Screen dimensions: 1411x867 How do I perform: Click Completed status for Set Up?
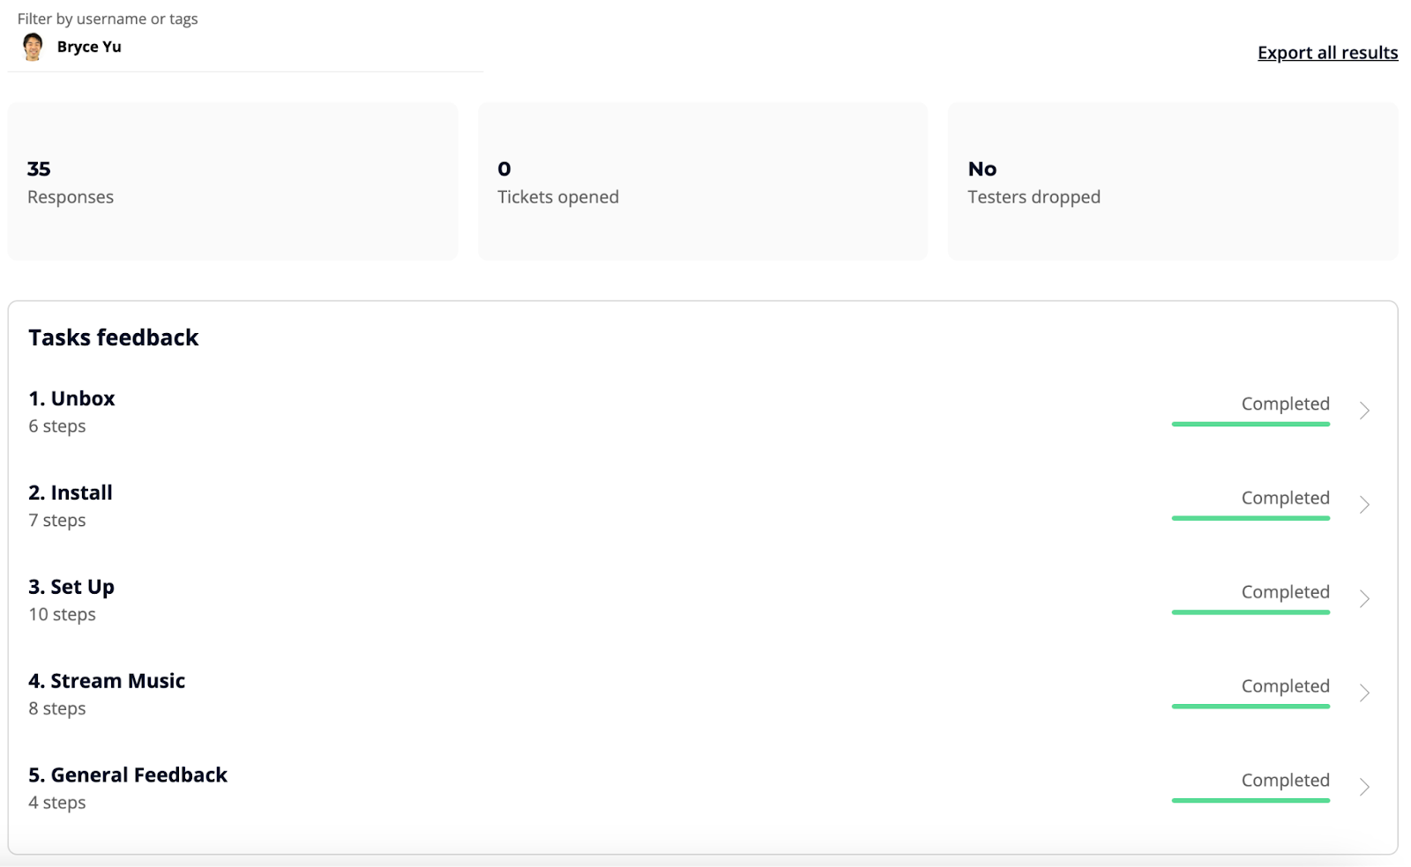click(1285, 592)
